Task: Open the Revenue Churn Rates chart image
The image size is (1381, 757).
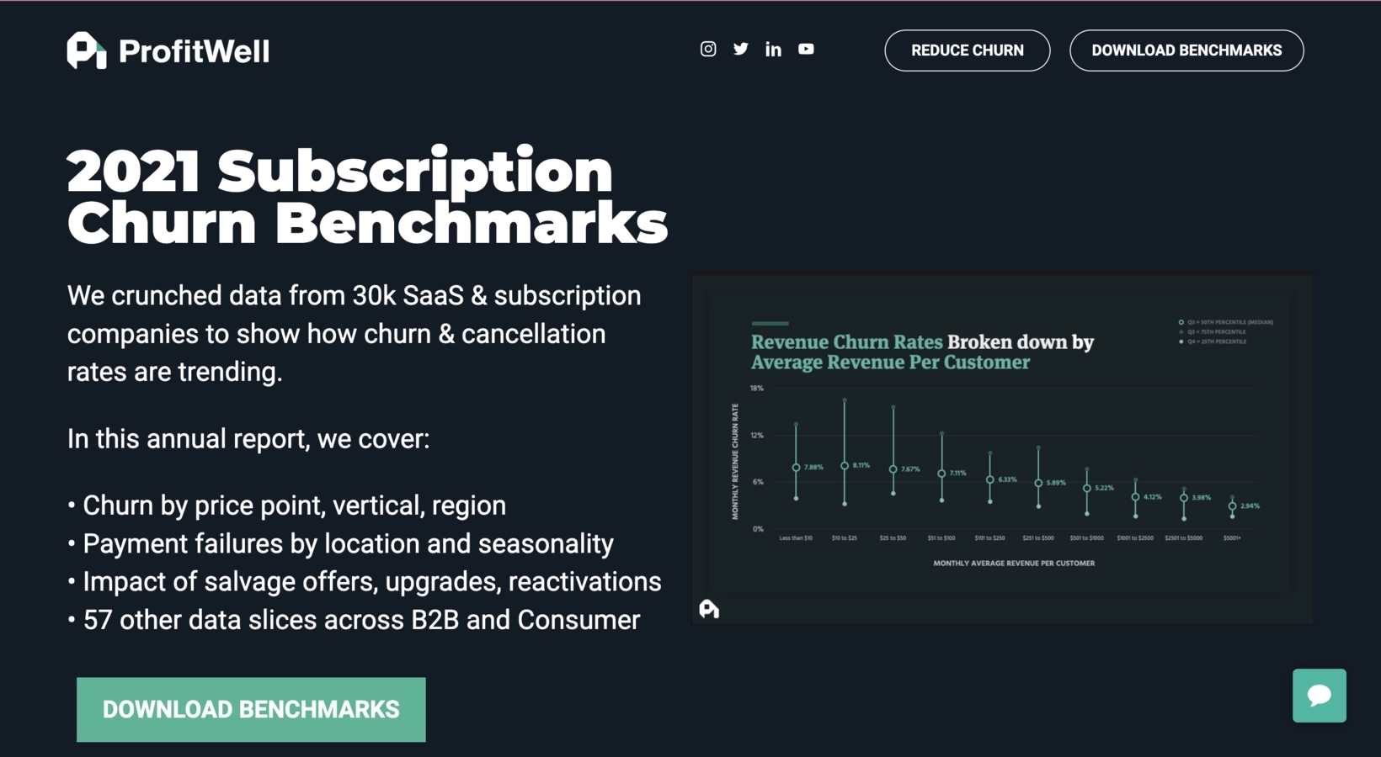Action: coord(1002,447)
